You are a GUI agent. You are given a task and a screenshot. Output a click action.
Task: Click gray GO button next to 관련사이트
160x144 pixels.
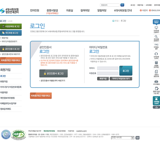(x=137, y=138)
